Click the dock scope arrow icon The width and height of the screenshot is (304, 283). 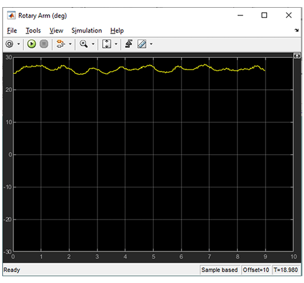[296, 30]
